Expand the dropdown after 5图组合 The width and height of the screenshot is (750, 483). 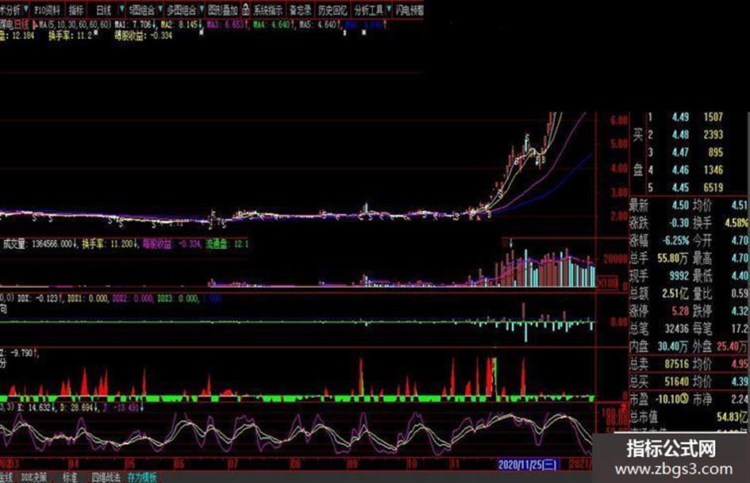click(160, 9)
